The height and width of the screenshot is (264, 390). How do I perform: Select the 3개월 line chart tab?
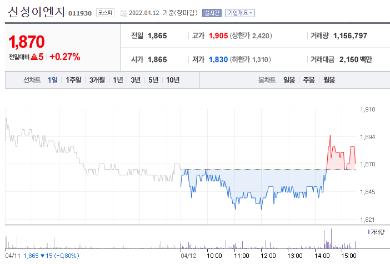tap(97, 80)
